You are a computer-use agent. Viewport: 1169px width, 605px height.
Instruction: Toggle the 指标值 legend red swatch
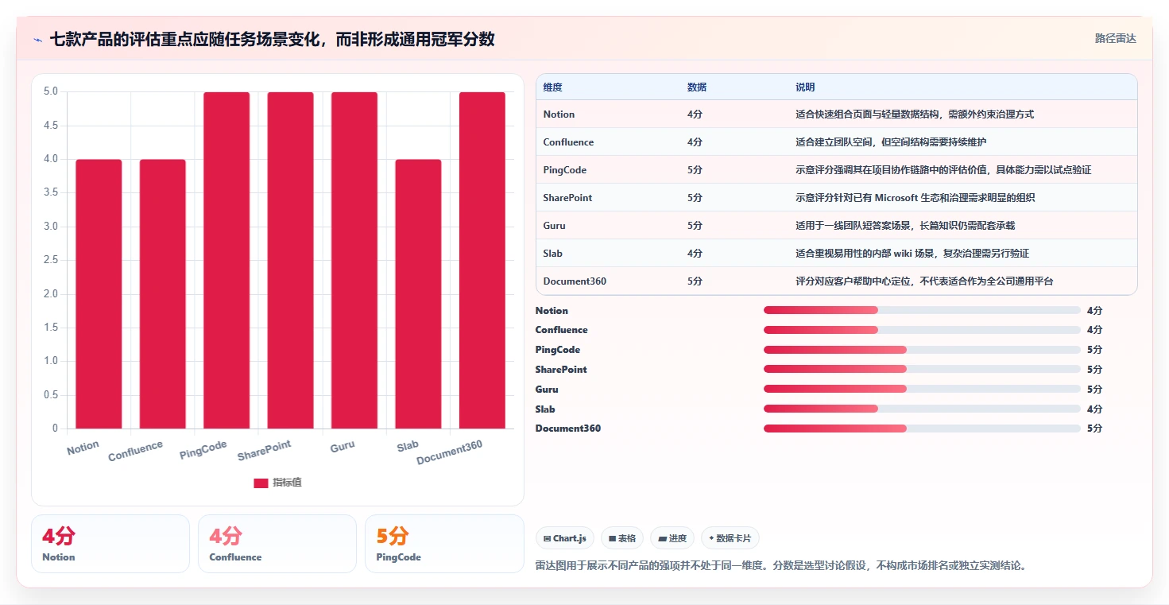(261, 483)
